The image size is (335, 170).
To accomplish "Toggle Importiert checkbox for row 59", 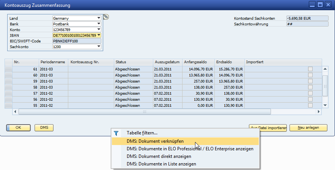I will (310, 81).
